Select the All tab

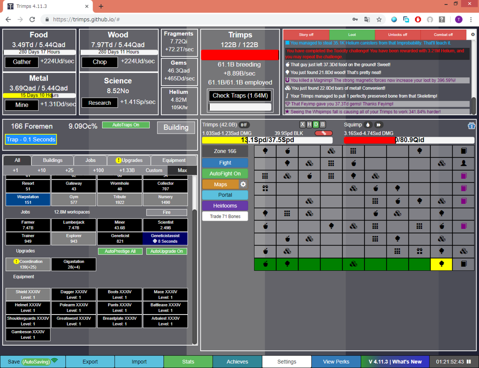coord(17,160)
